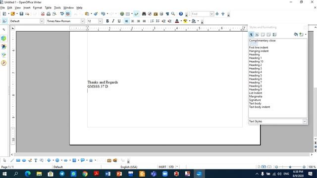Expand the Basic Shapes dropdown arrow
The image size is (317, 178).
[53, 160]
